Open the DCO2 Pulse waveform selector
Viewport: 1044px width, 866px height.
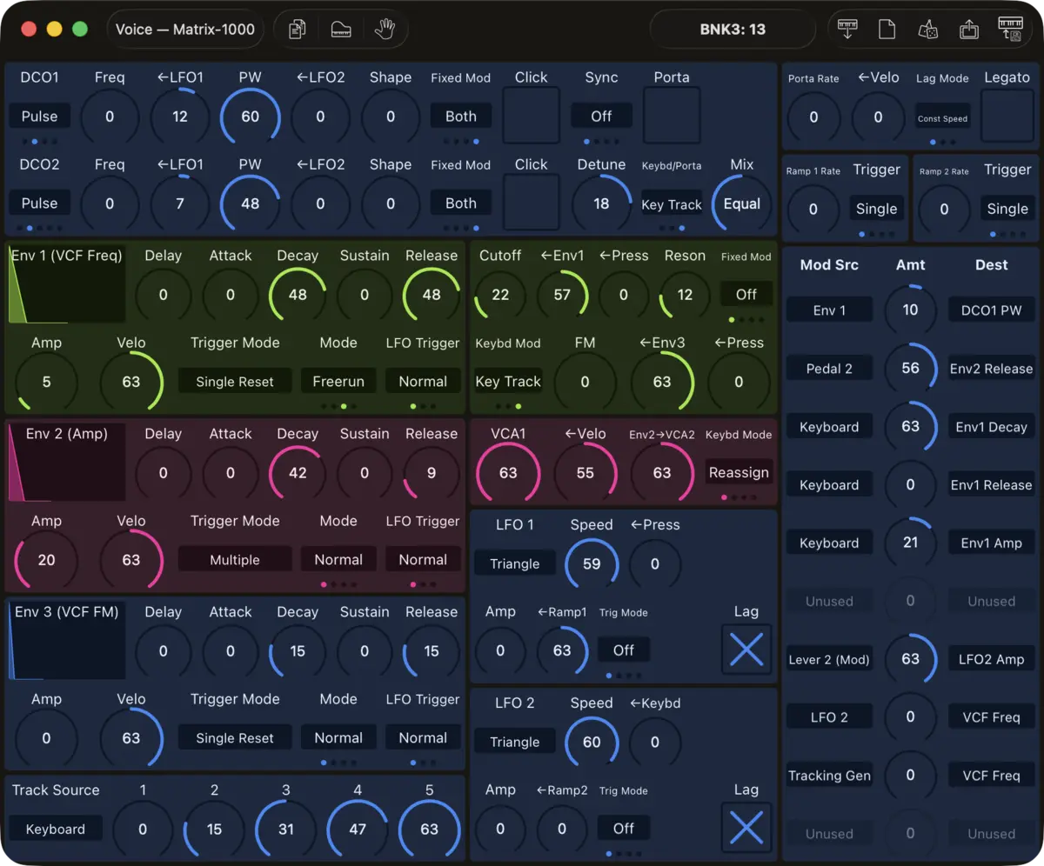(x=39, y=203)
